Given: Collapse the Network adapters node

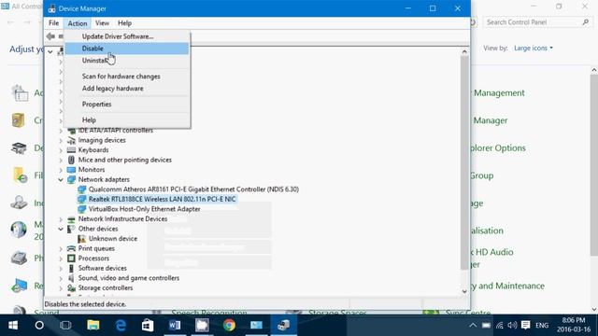Looking at the screenshot, I should (x=61, y=180).
